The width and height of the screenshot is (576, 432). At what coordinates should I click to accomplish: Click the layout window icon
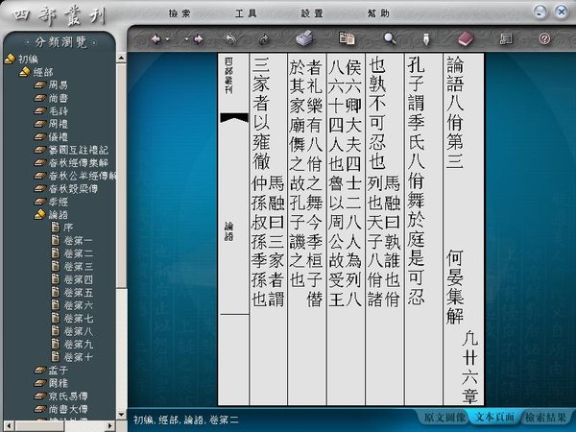click(x=506, y=38)
